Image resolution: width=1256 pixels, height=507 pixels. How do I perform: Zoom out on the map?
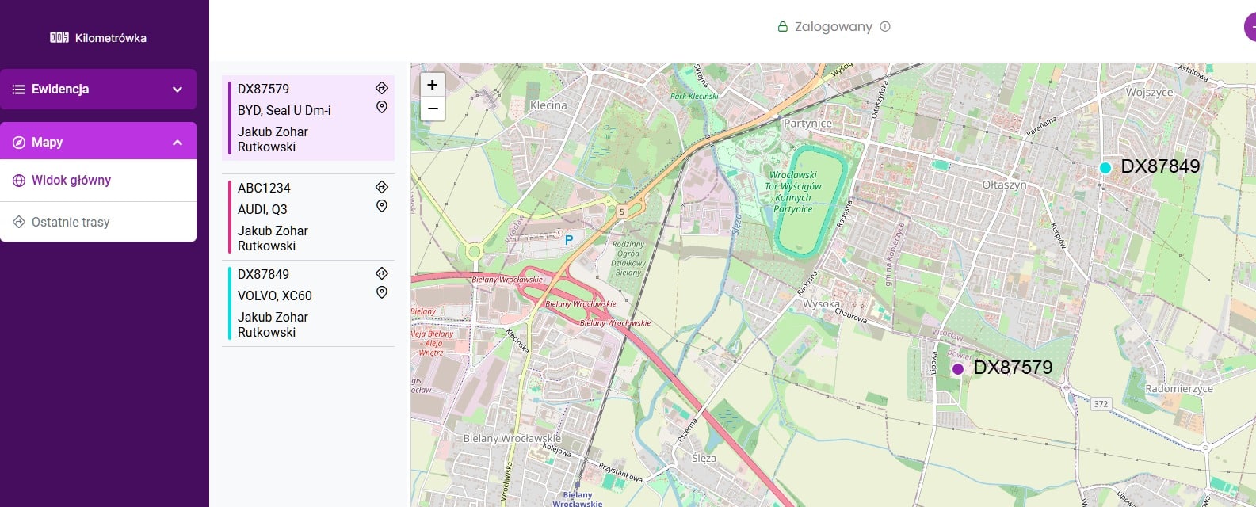click(x=432, y=109)
